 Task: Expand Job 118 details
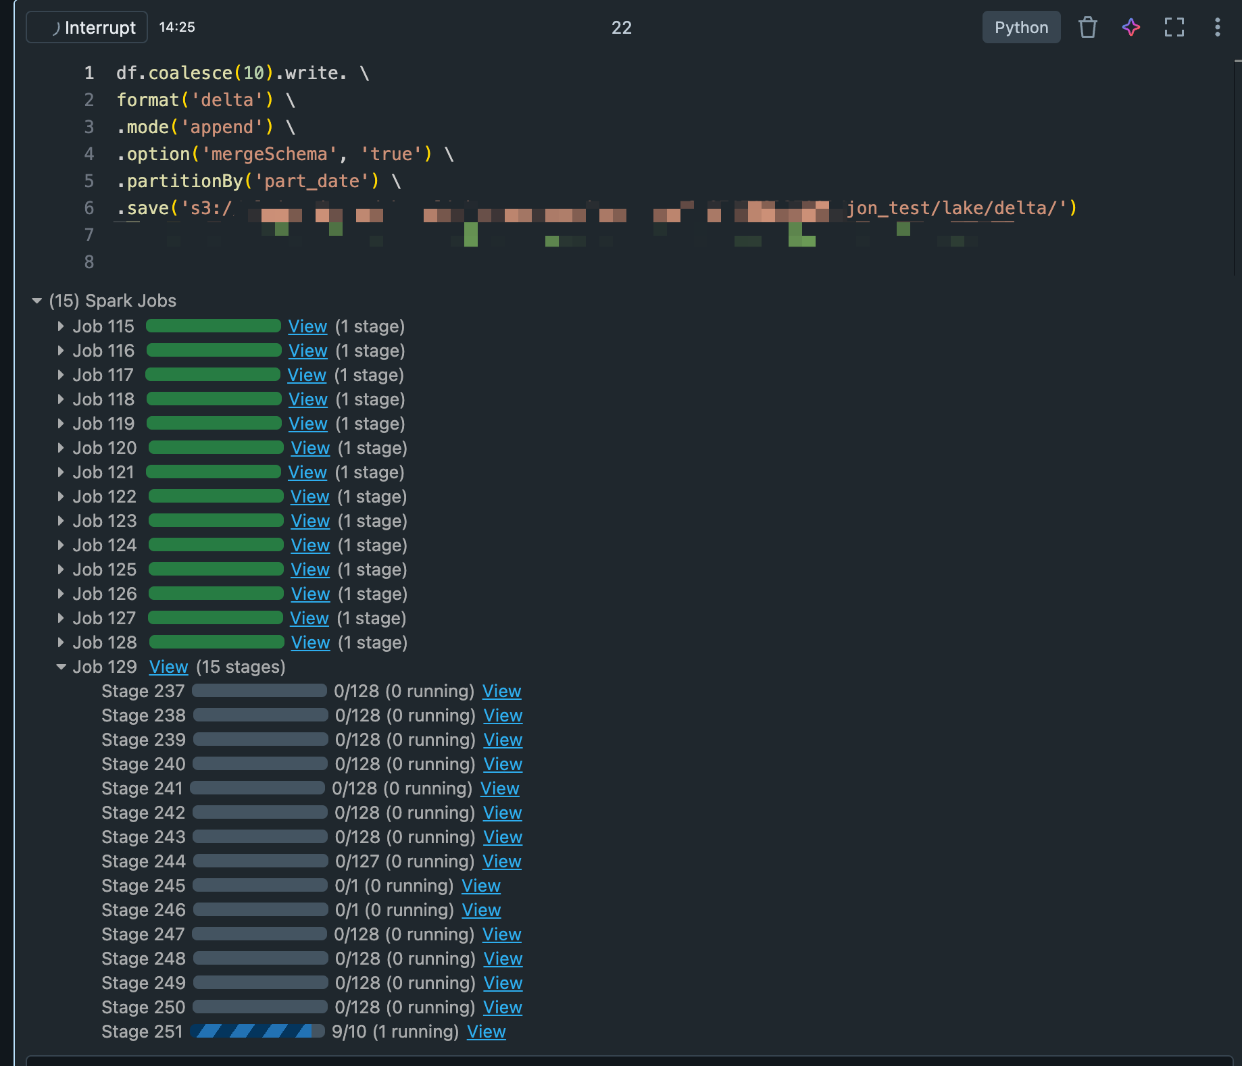pyautogui.click(x=61, y=399)
